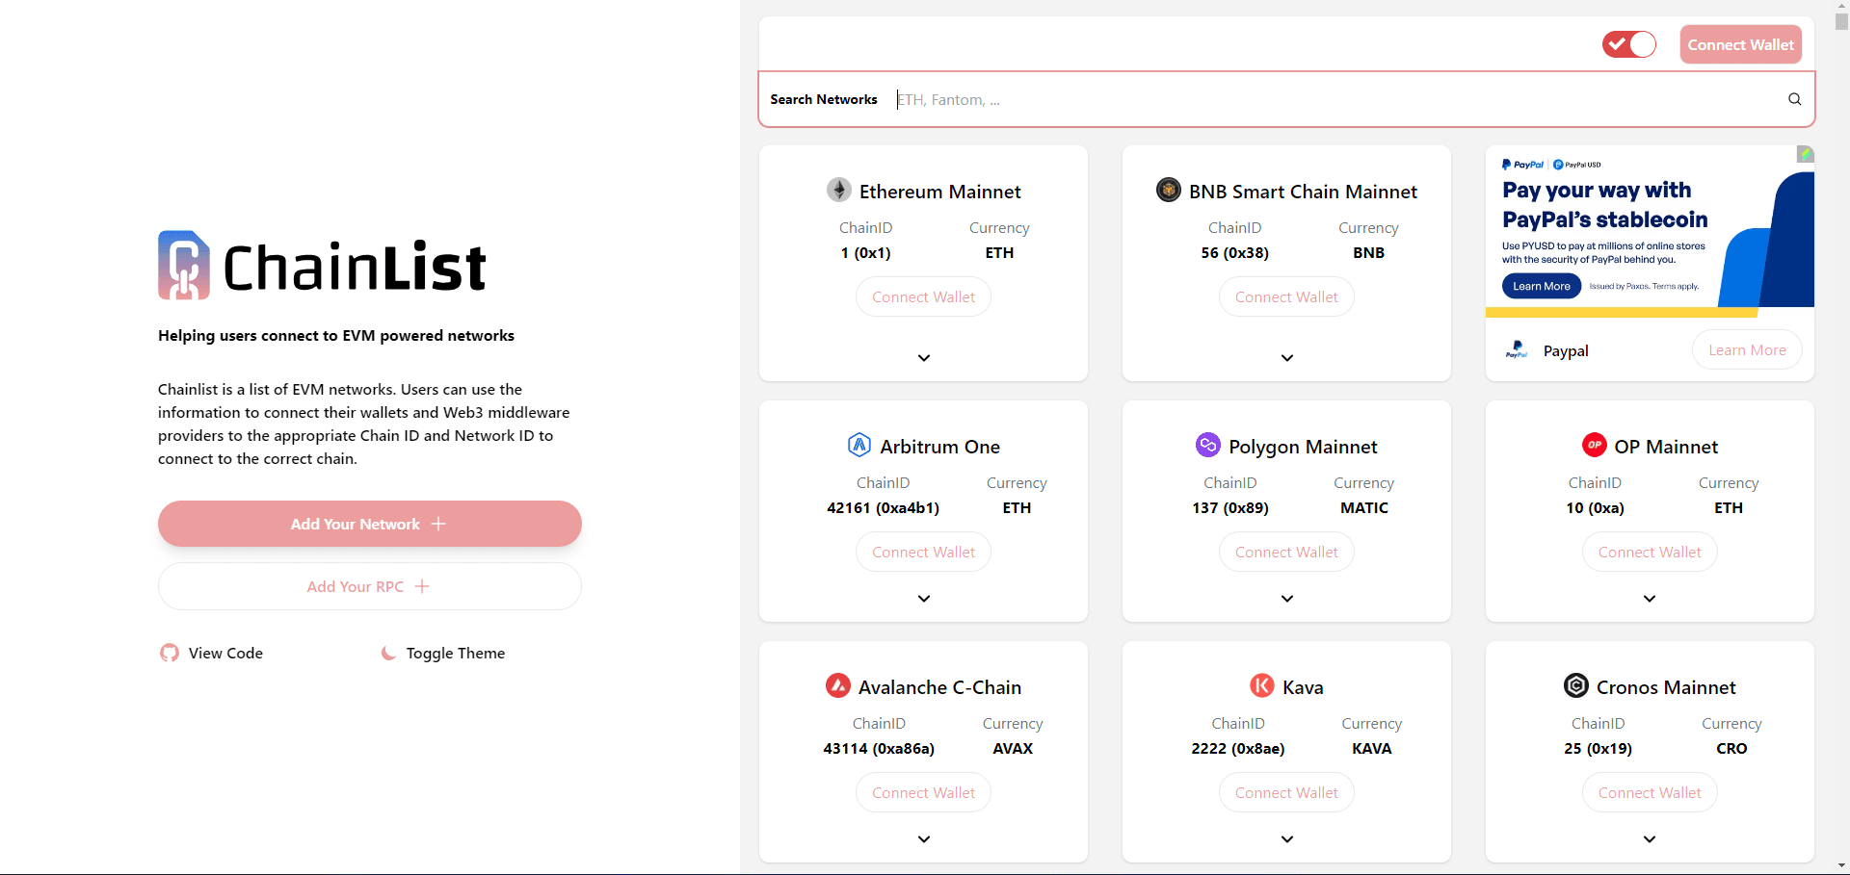The height and width of the screenshot is (875, 1850).
Task: Click Learn More beside Paypal label
Action: point(1747,350)
